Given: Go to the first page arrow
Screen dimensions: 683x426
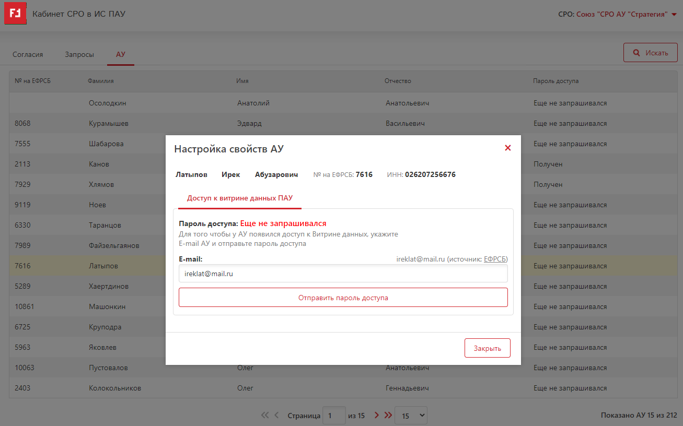Looking at the screenshot, I should click(x=265, y=416).
